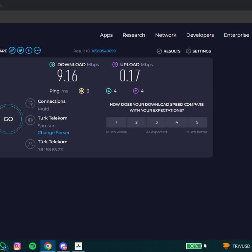
Task: Rate download speed 1 Much worse
Action: click(x=116, y=122)
